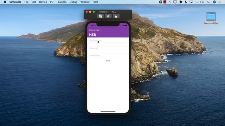Click the Wi-Fi status icon
This screenshot has width=225, height=126.
pyautogui.click(x=197, y=2)
